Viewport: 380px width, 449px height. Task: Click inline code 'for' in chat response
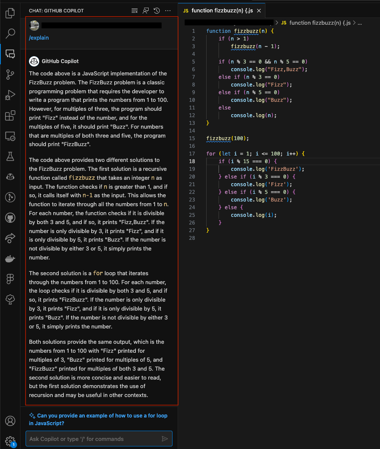coord(98,273)
